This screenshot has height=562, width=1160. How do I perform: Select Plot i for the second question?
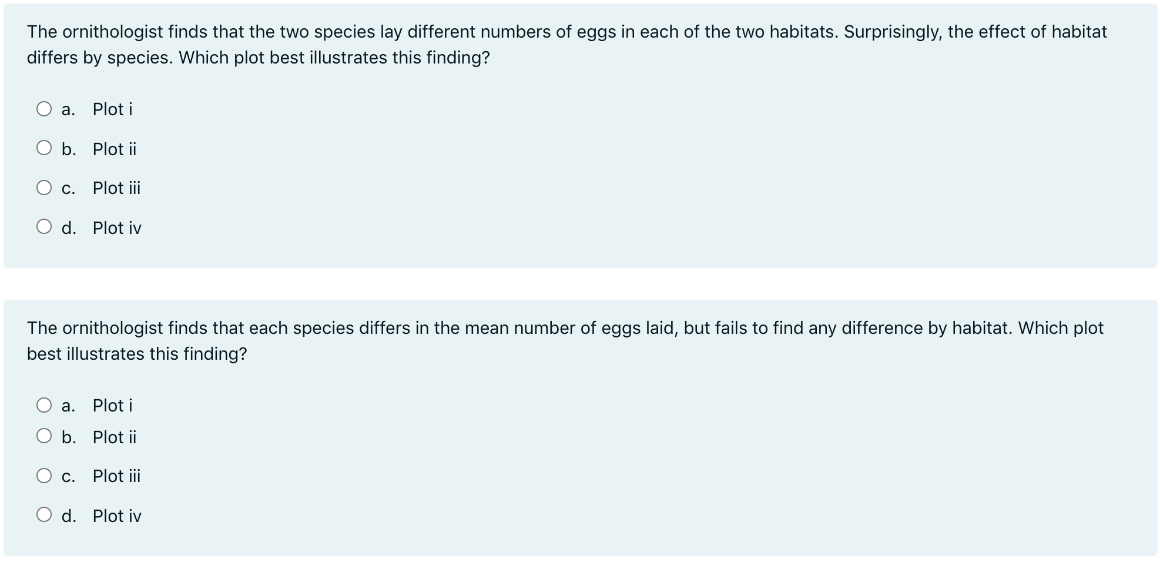point(45,404)
